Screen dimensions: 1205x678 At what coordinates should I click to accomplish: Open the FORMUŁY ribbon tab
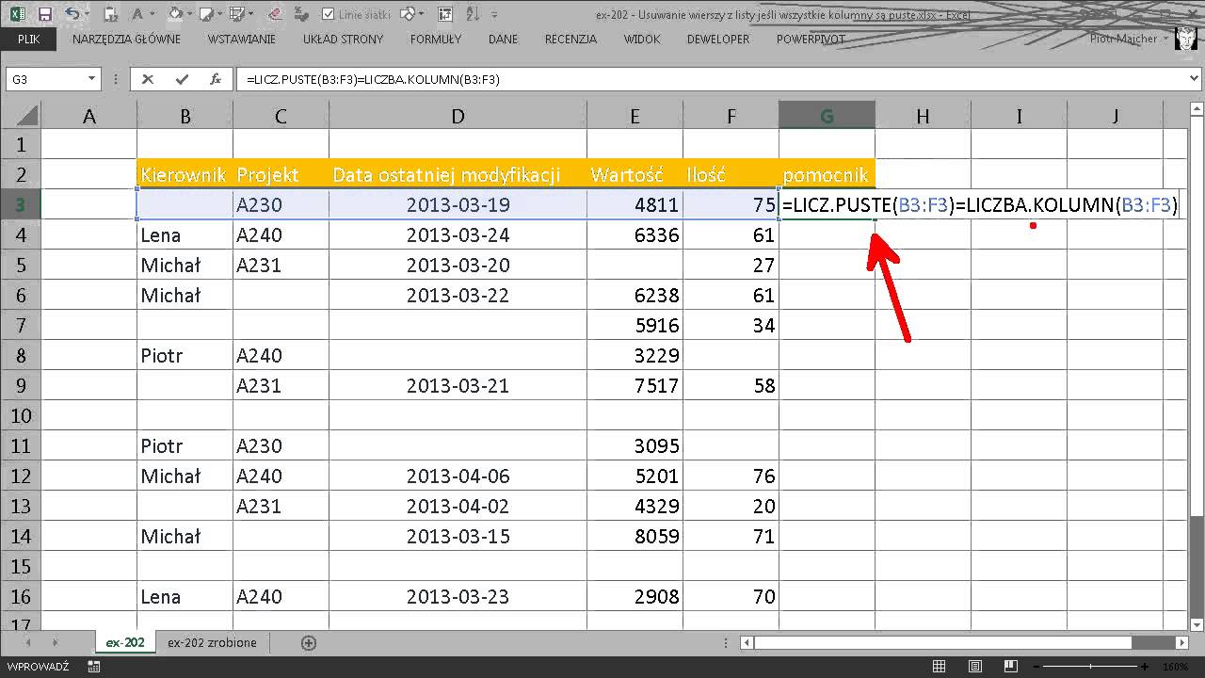tap(436, 40)
